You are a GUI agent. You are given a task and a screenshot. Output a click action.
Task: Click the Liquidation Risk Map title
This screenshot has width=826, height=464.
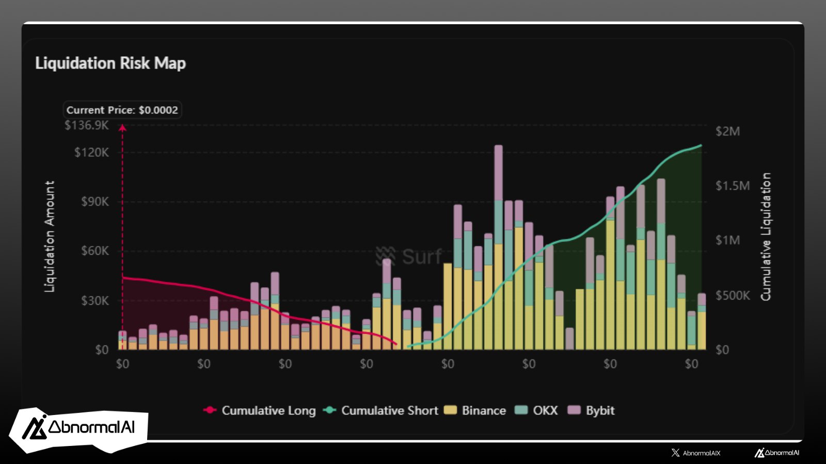[110, 63]
